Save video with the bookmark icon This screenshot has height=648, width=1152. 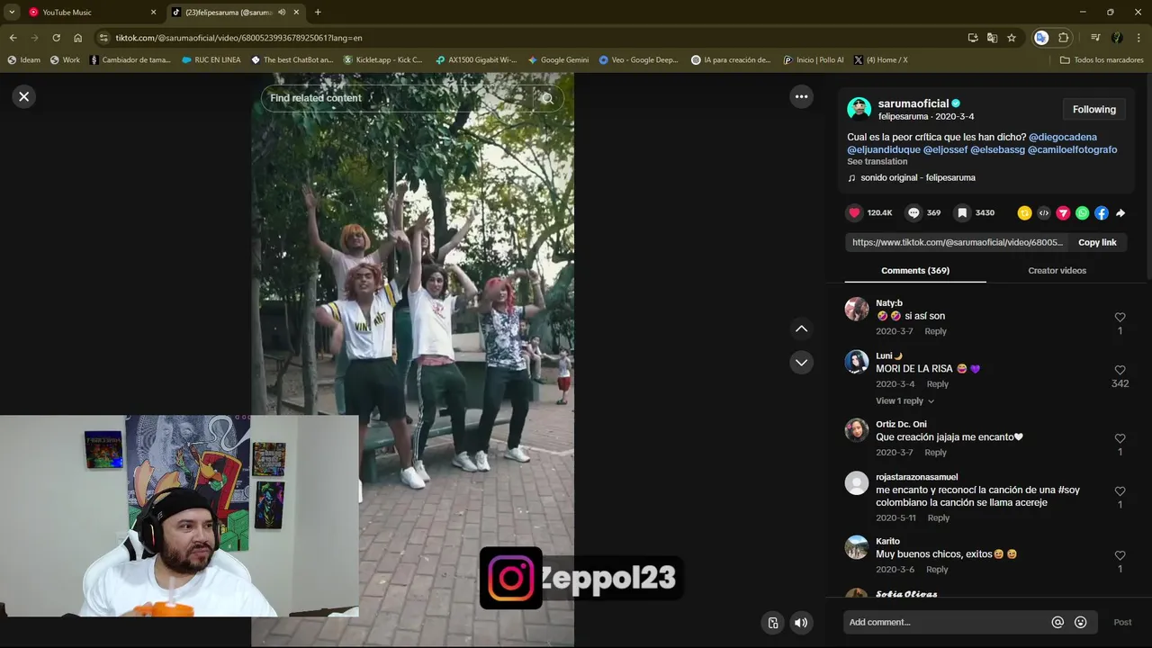[x=962, y=213]
